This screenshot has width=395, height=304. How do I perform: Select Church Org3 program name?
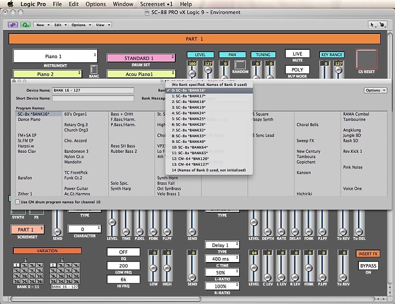coord(76,130)
